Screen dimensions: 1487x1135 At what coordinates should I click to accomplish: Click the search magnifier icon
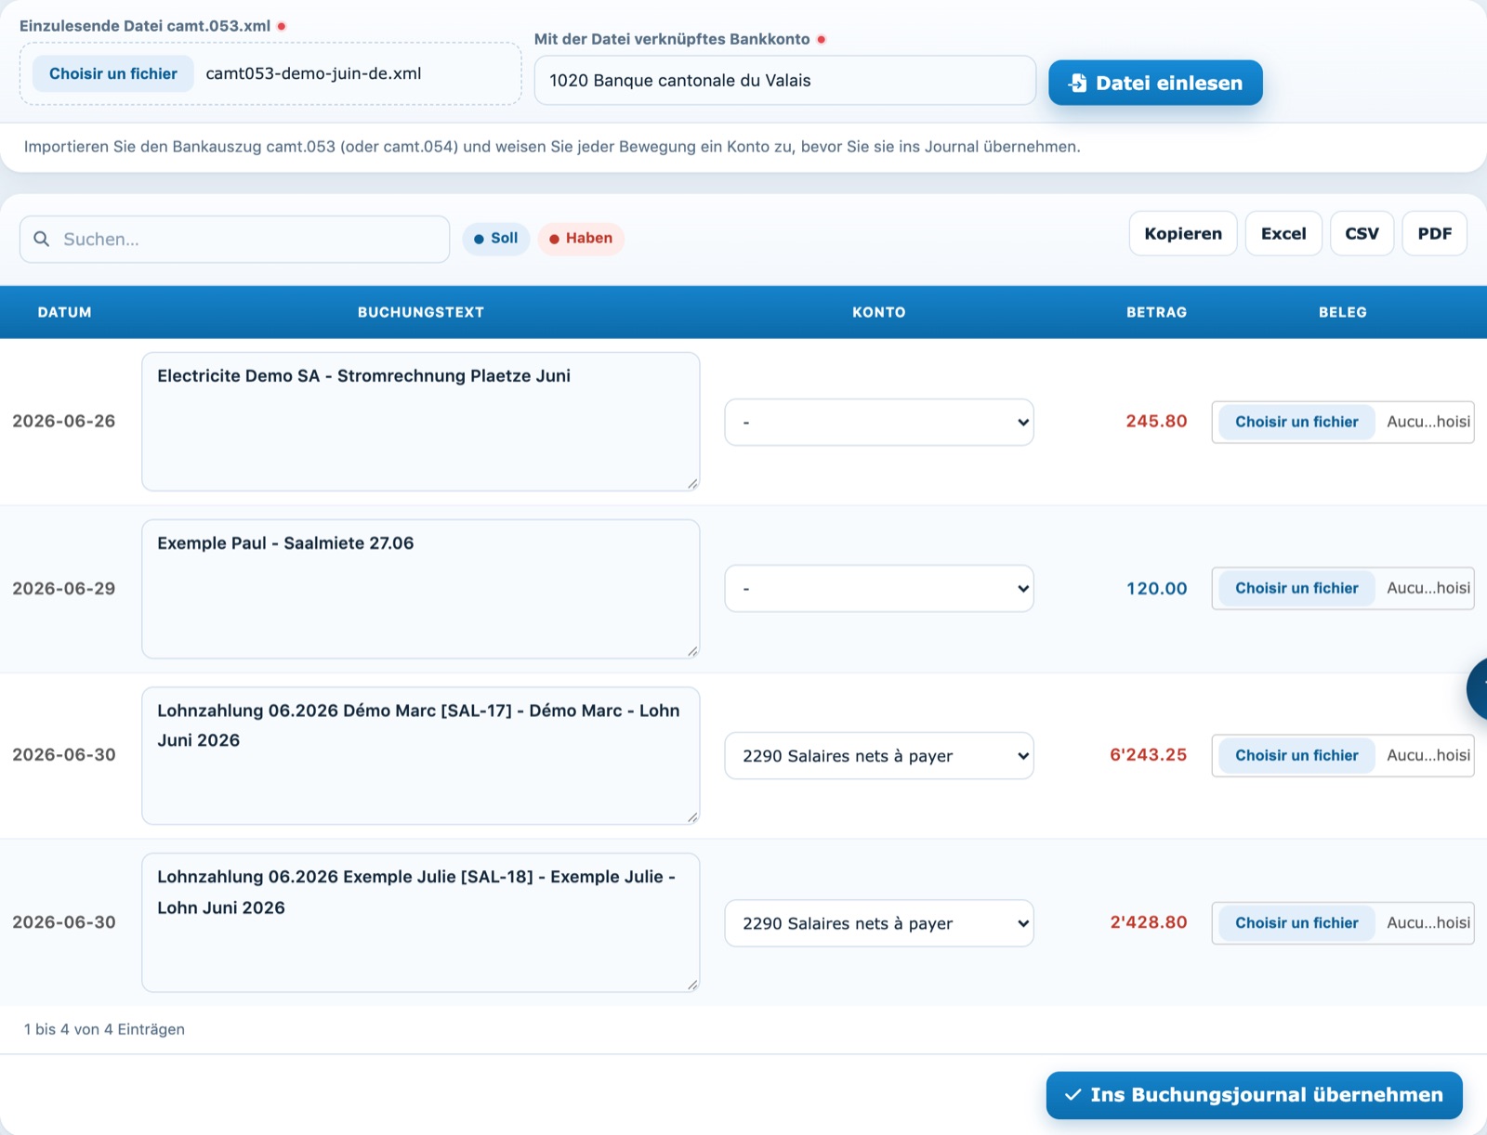(42, 239)
